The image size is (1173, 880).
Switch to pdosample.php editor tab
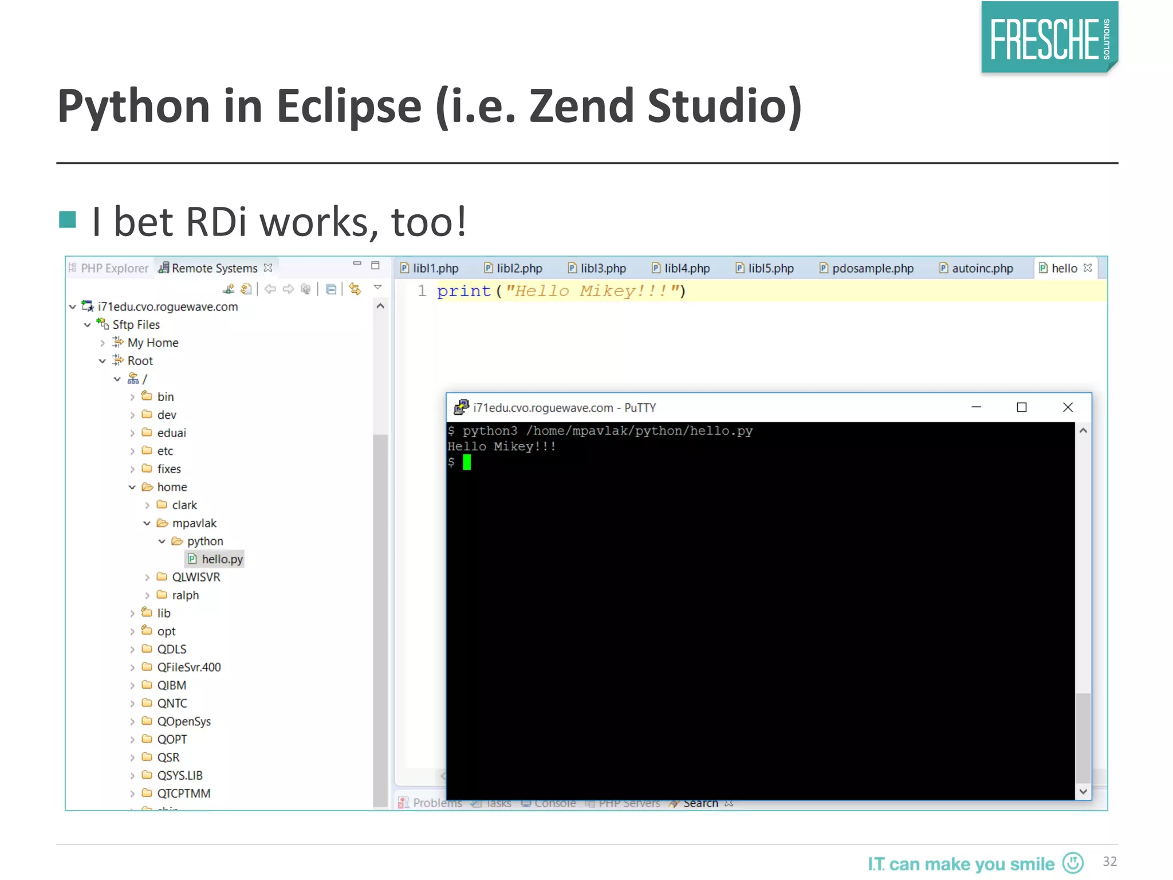coord(867,268)
